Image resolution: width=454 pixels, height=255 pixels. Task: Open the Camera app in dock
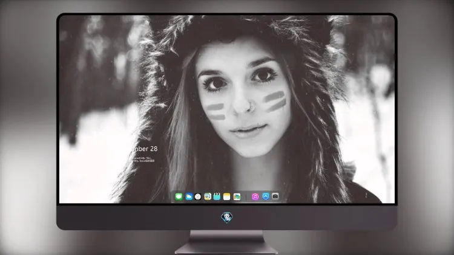pos(275,196)
